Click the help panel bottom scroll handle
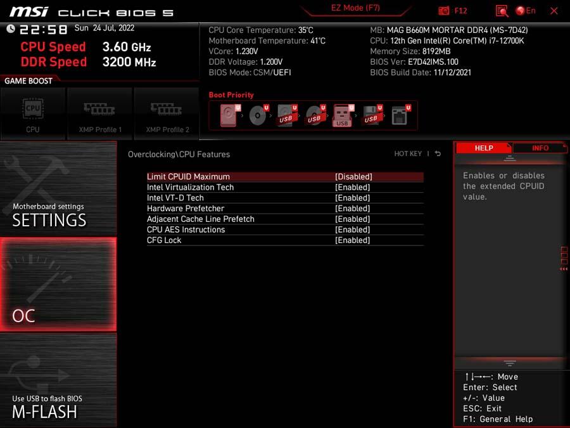The height and width of the screenshot is (428, 570). click(x=510, y=363)
